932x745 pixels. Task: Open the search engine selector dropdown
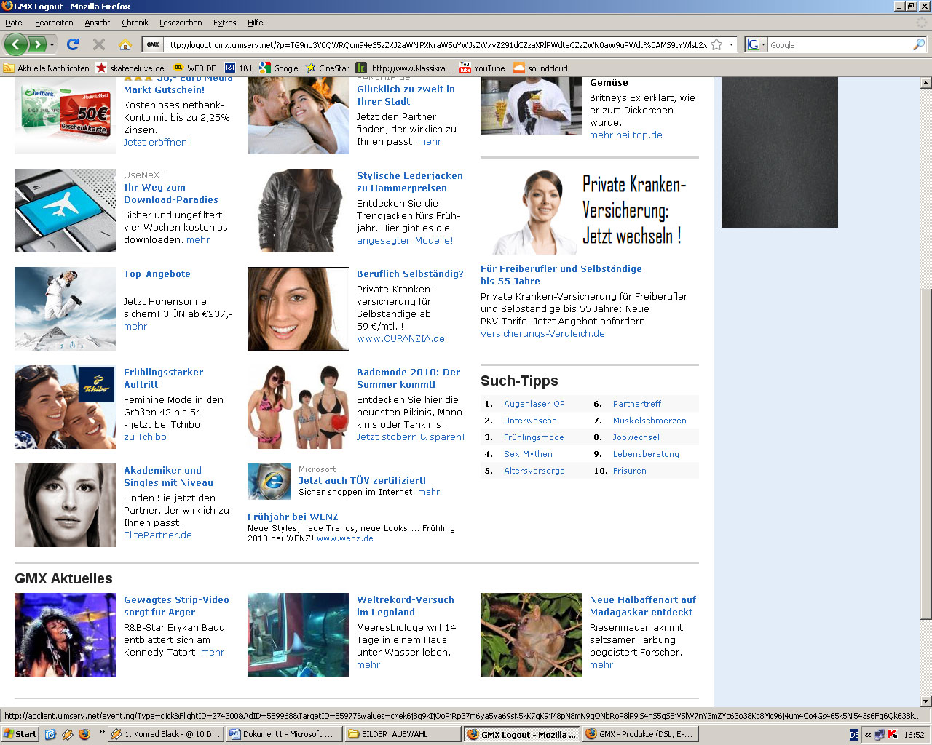(x=763, y=44)
